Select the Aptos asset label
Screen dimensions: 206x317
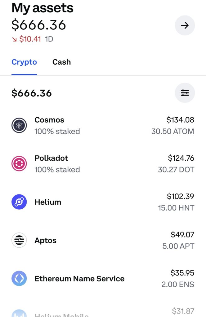(45, 240)
